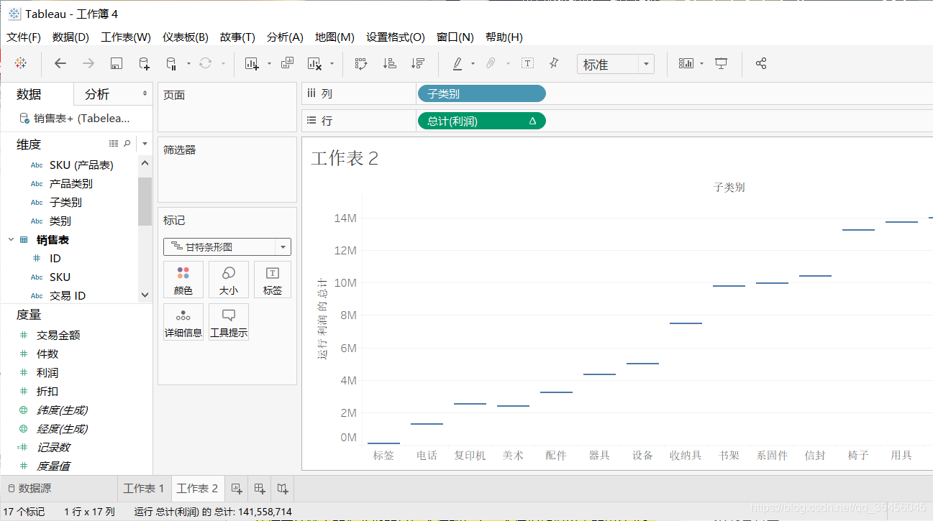Screen dimensions: 933x521
Task: Add a new data source
Action: pos(144,63)
